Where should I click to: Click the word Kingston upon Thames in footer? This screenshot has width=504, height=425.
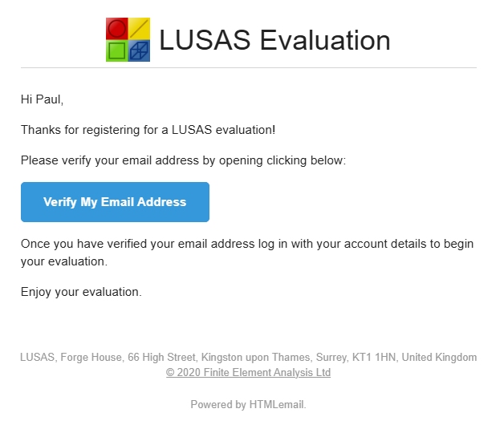[255, 357]
